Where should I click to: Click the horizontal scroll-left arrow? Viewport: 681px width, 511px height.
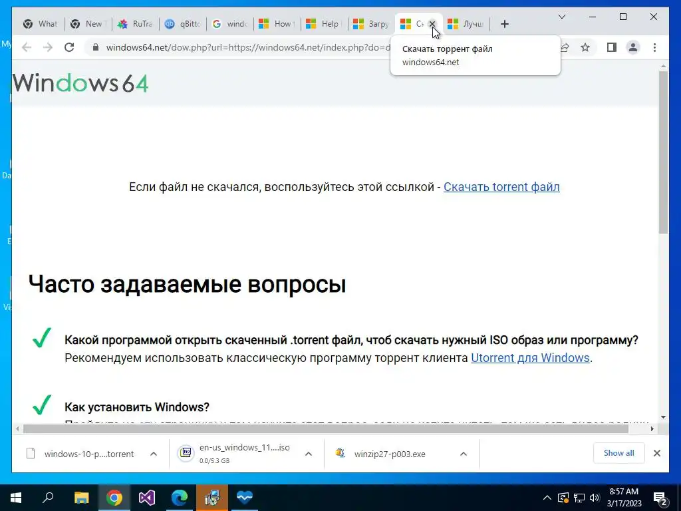[x=17, y=429]
